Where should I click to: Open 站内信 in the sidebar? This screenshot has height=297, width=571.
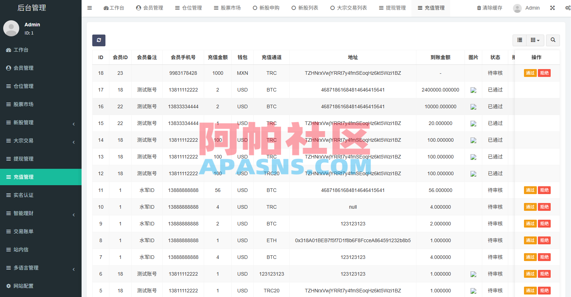[41, 250]
